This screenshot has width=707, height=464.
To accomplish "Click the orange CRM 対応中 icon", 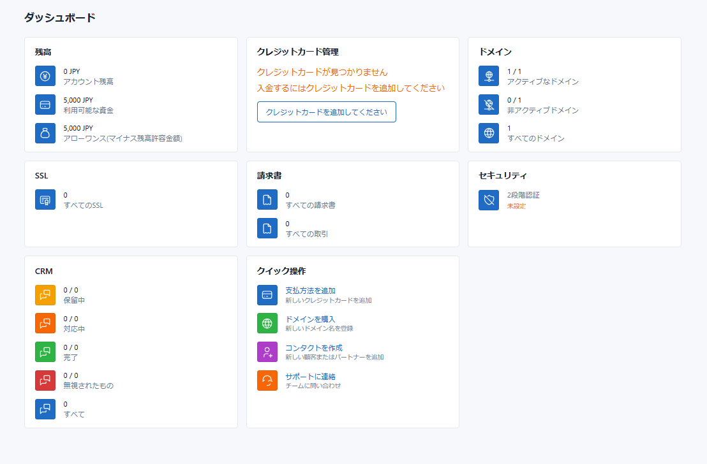I will point(45,324).
